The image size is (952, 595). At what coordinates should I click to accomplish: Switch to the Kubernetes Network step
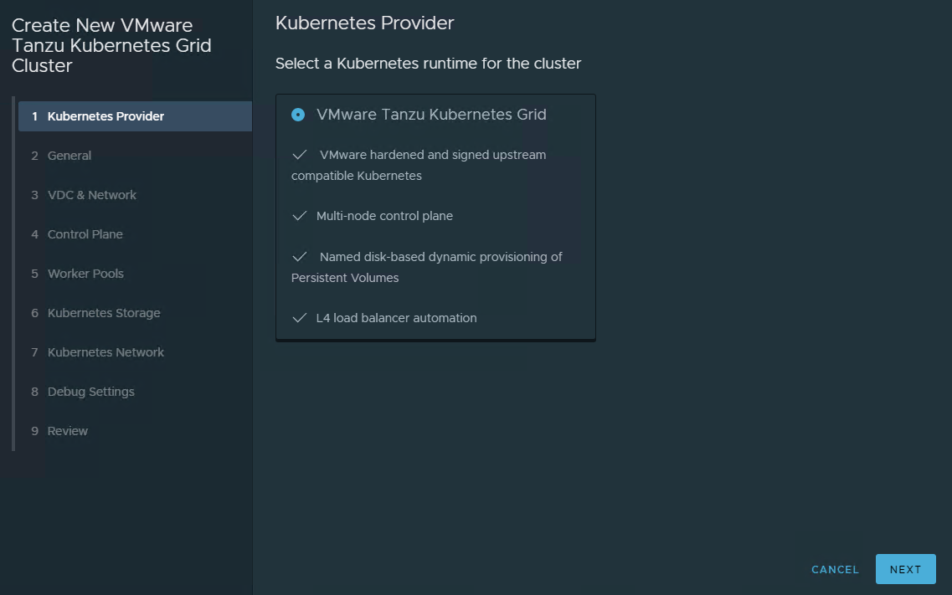[105, 352]
